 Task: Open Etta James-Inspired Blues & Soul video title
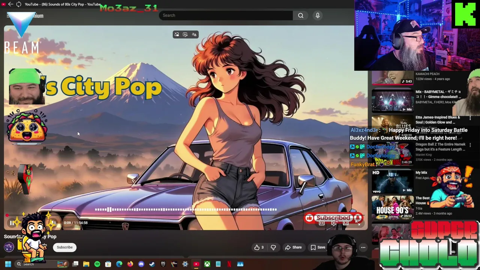click(438, 120)
